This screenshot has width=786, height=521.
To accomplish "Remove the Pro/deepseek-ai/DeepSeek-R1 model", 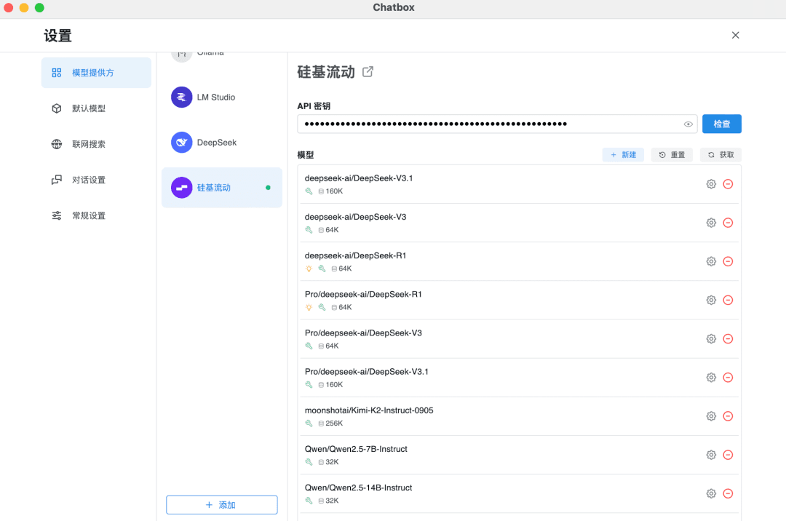I will pos(728,300).
